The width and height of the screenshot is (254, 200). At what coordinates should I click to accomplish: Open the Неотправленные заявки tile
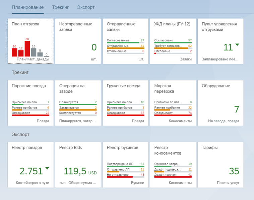click(78, 41)
